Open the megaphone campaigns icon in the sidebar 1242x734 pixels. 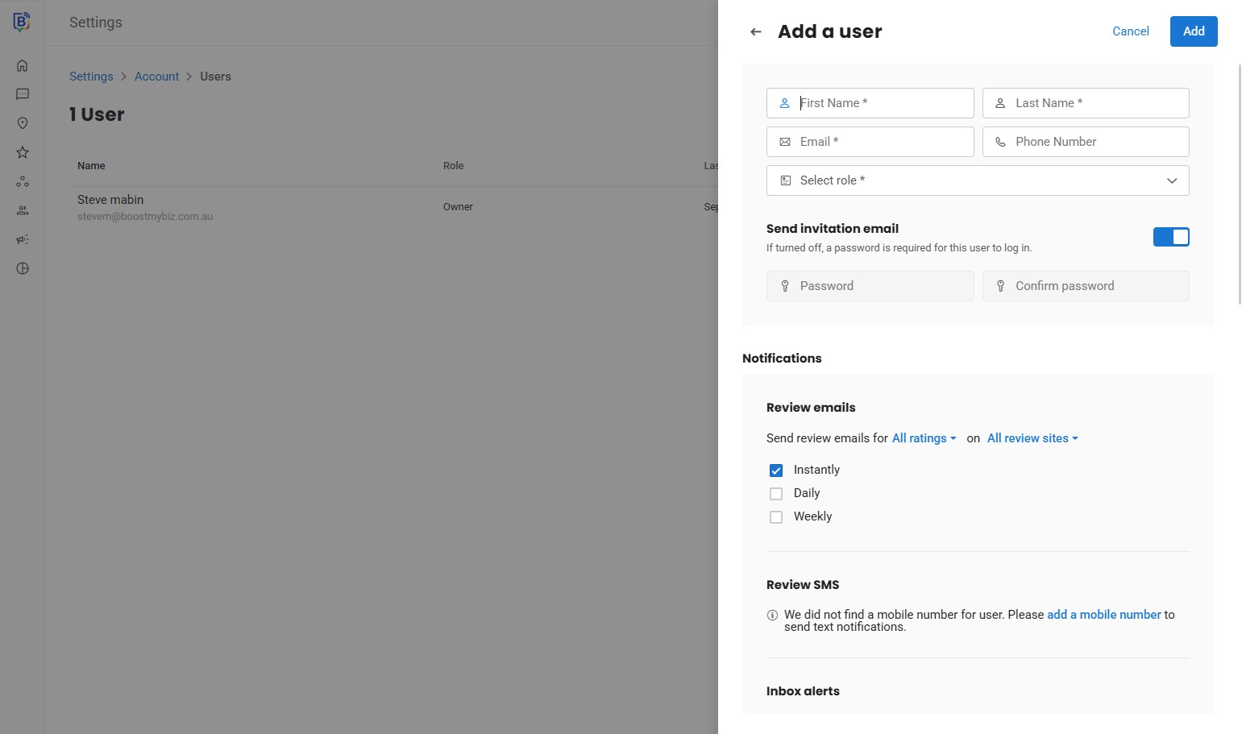[x=23, y=240]
